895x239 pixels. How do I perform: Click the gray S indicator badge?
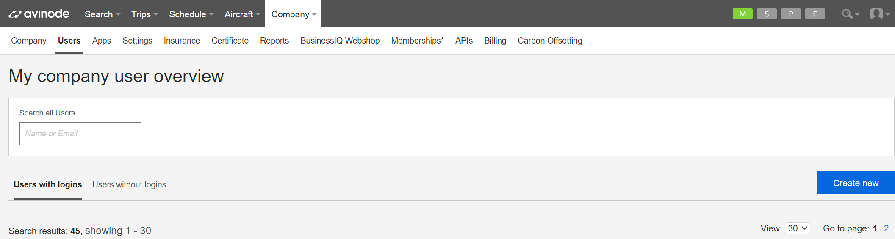(x=767, y=14)
